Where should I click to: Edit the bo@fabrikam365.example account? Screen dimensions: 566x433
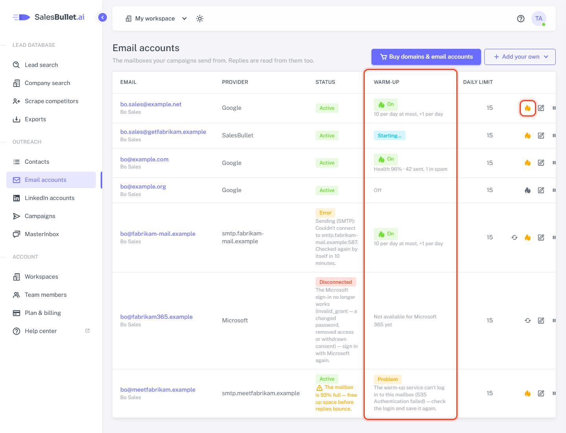541,320
